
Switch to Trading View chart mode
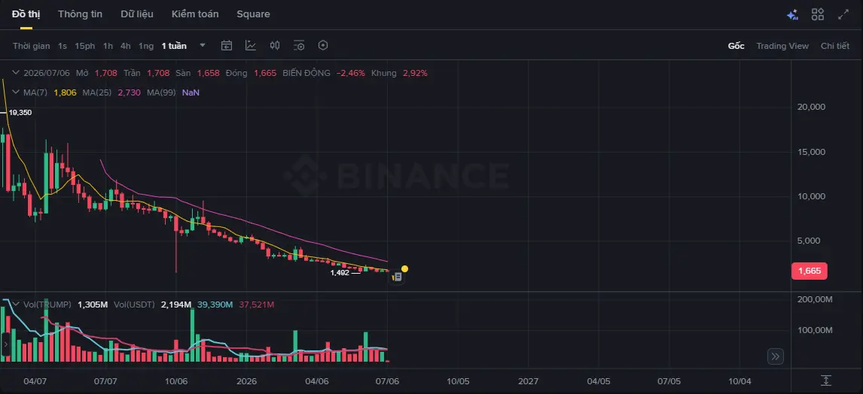(782, 46)
